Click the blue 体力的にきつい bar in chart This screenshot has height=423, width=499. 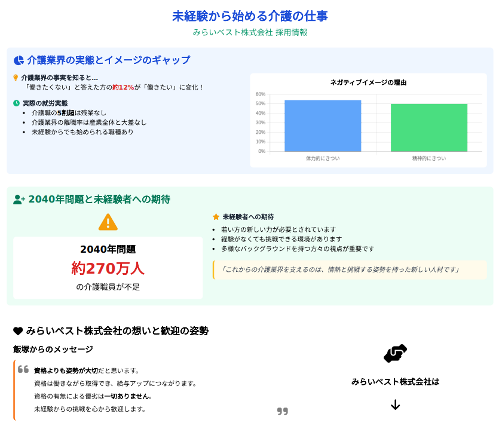click(323, 126)
